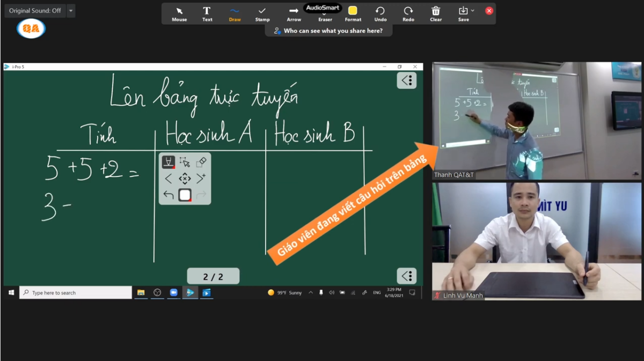
Task: Clear annotations with the trash icon
Action: tap(436, 14)
